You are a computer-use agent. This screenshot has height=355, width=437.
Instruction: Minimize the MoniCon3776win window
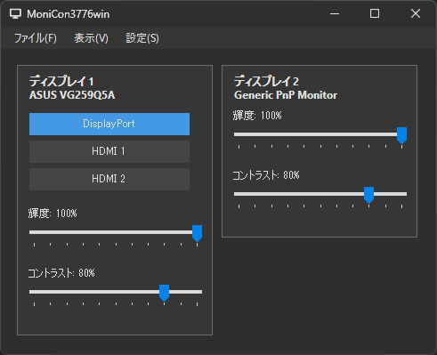point(335,13)
